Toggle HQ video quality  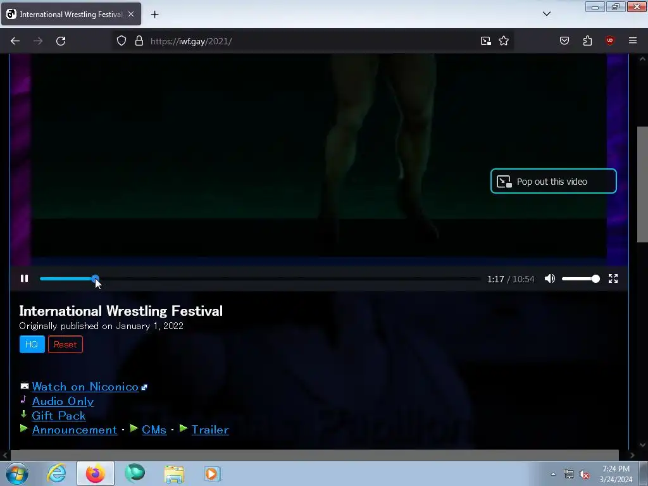32,344
